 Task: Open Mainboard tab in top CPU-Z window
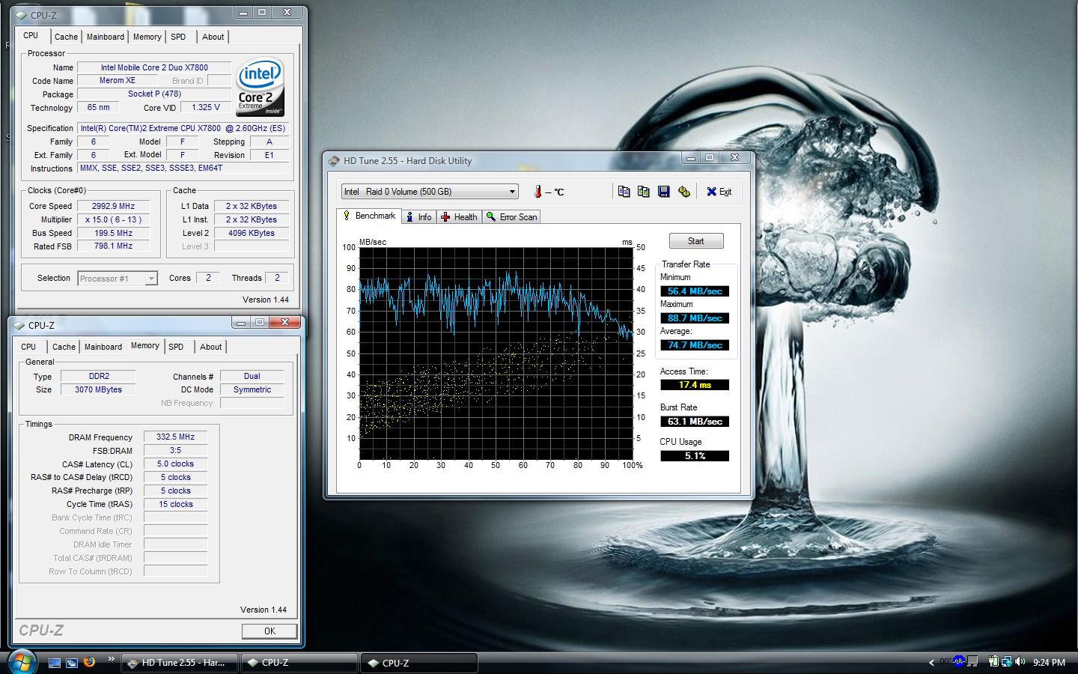click(106, 37)
